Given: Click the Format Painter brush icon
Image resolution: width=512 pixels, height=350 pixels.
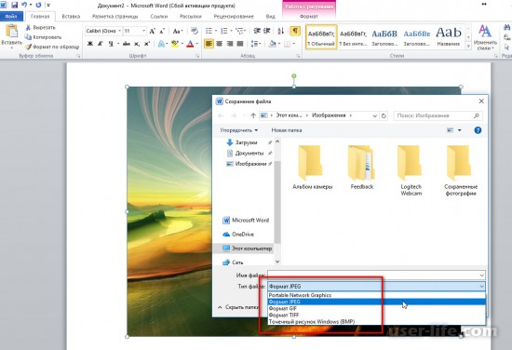Looking at the screenshot, I should point(29,47).
